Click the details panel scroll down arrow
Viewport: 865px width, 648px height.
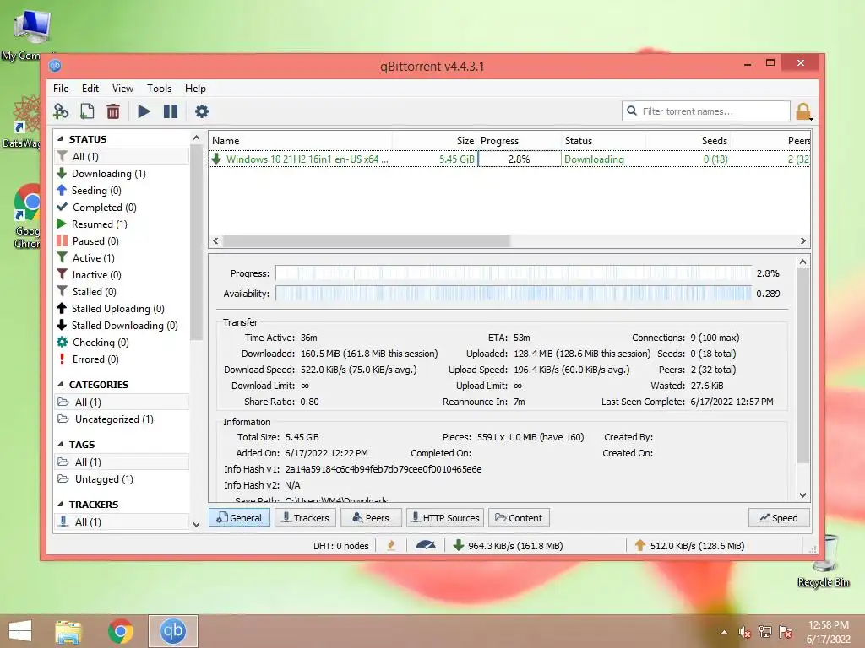coord(802,494)
